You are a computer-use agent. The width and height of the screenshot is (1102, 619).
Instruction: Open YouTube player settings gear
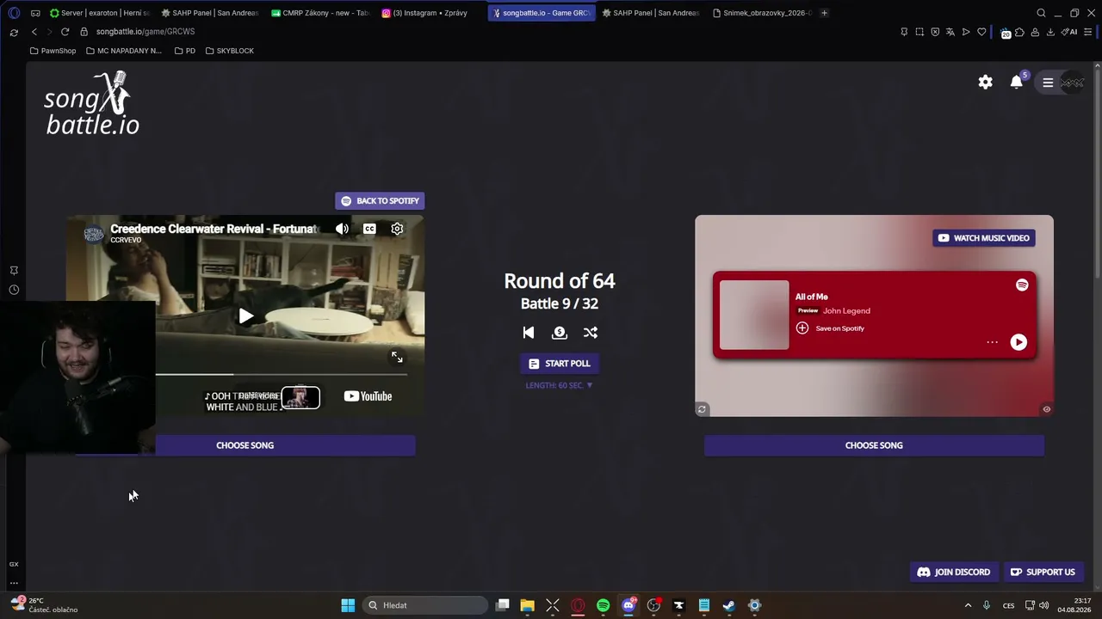click(x=397, y=229)
